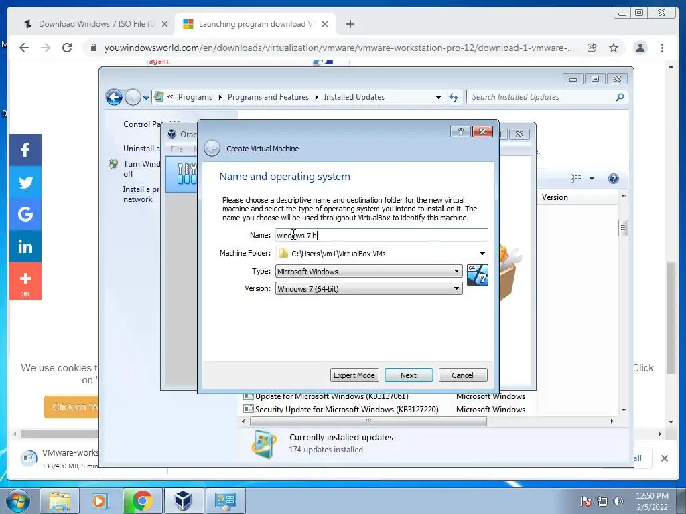Open a new Chrome tab

click(350, 24)
